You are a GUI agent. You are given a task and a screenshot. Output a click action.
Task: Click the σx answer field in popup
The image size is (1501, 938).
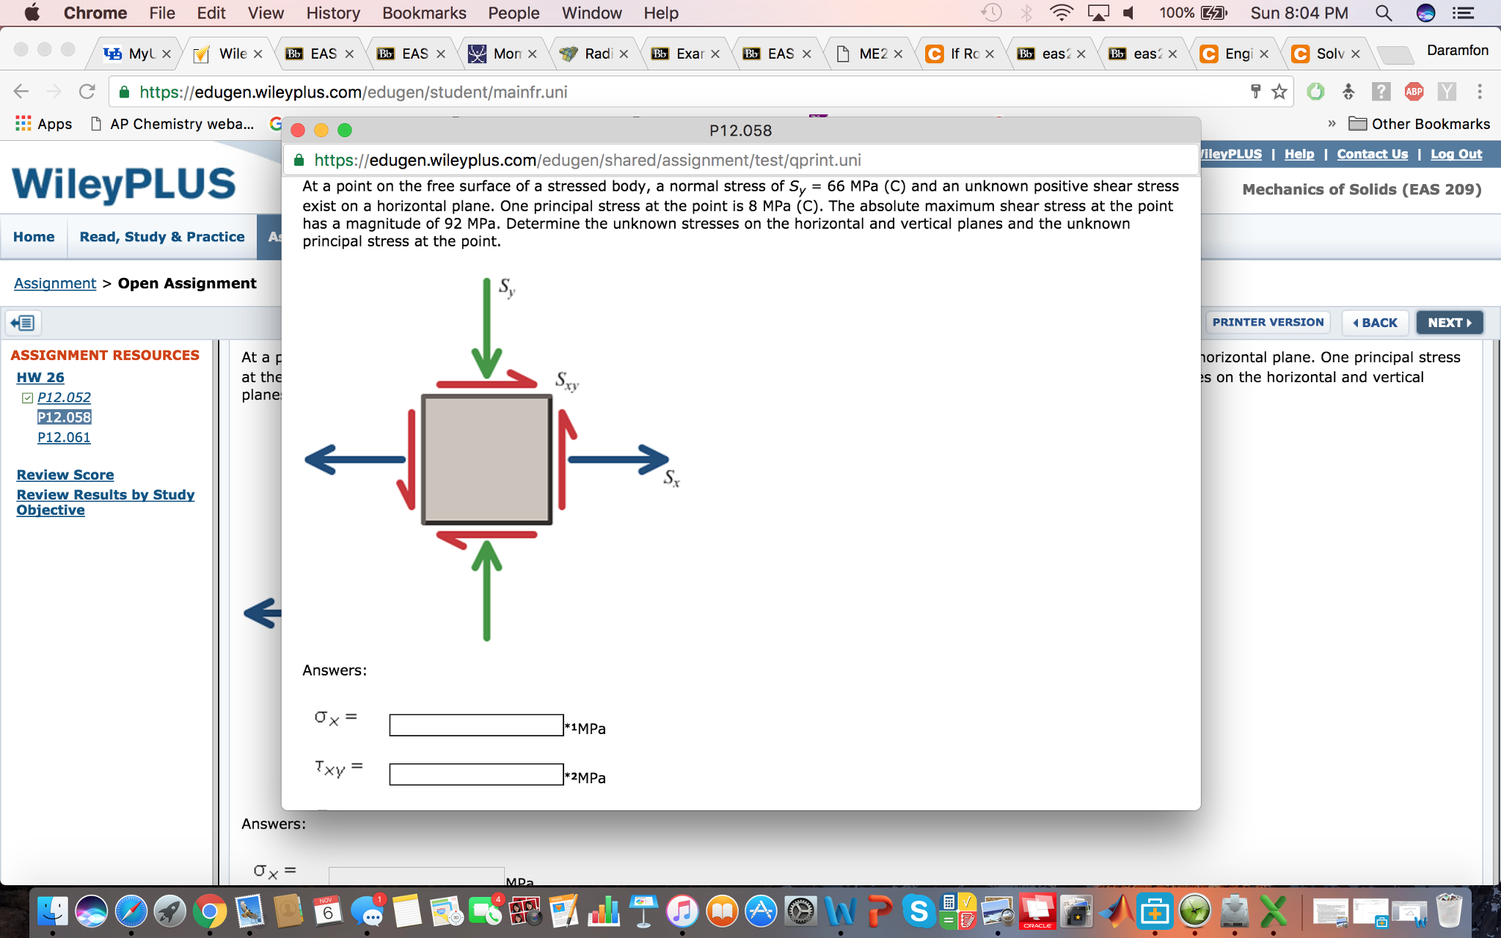476,725
